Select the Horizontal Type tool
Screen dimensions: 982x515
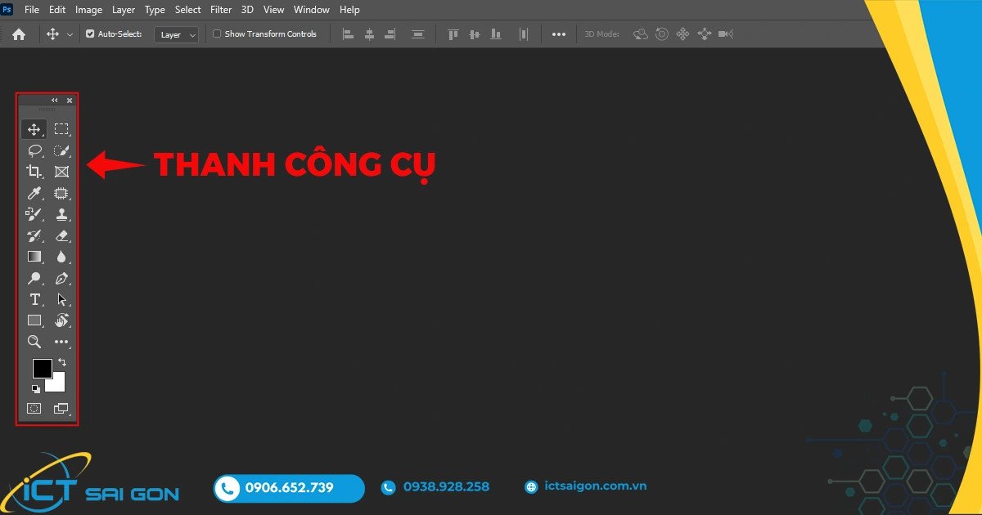tap(34, 299)
